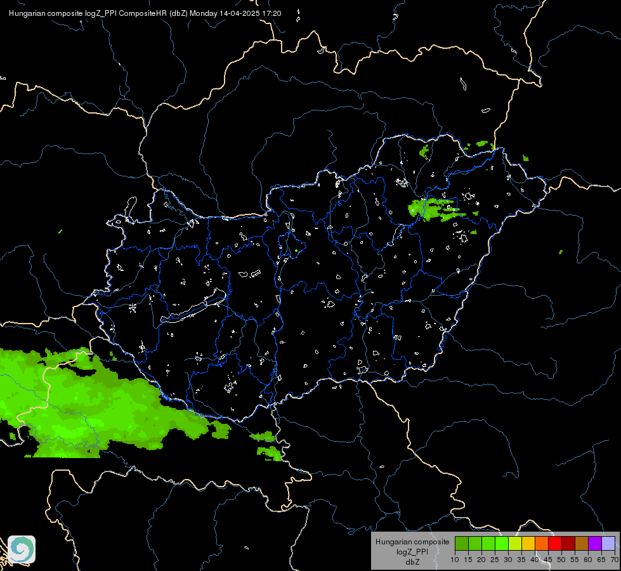Click the 'logZ_PPI' legend label
The width and height of the screenshot is (621, 571).
click(x=412, y=552)
